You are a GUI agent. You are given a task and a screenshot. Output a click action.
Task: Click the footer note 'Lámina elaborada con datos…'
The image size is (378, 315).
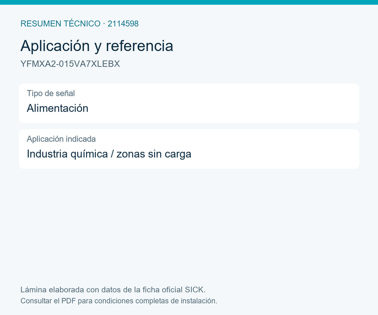click(113, 289)
